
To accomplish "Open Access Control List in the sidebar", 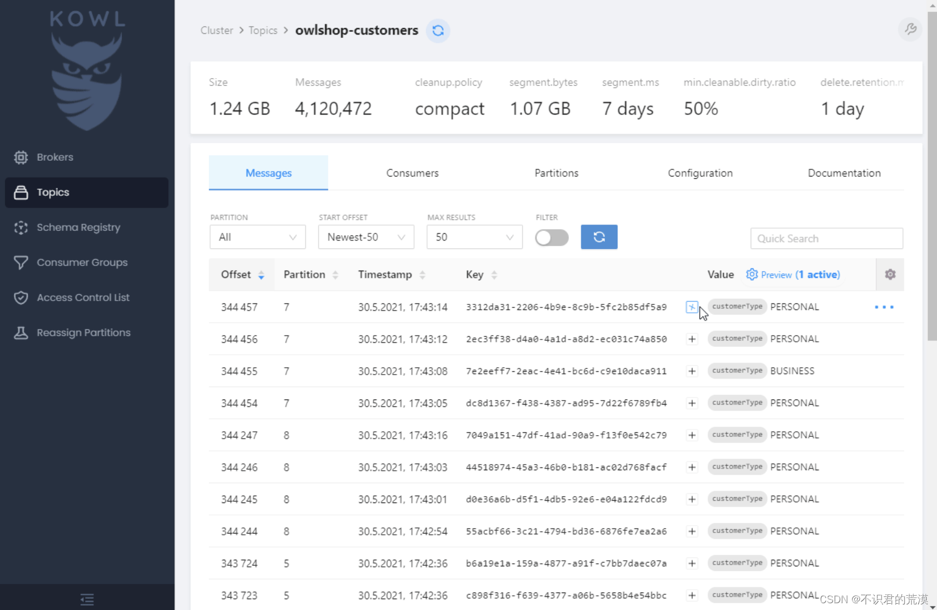I will [x=83, y=298].
